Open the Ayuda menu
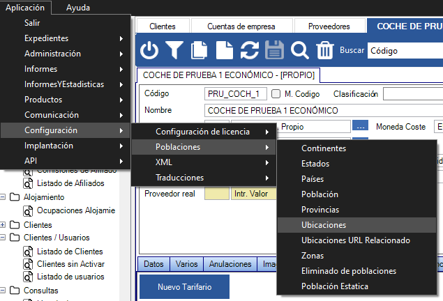This screenshot has height=301, width=443. pos(78,8)
